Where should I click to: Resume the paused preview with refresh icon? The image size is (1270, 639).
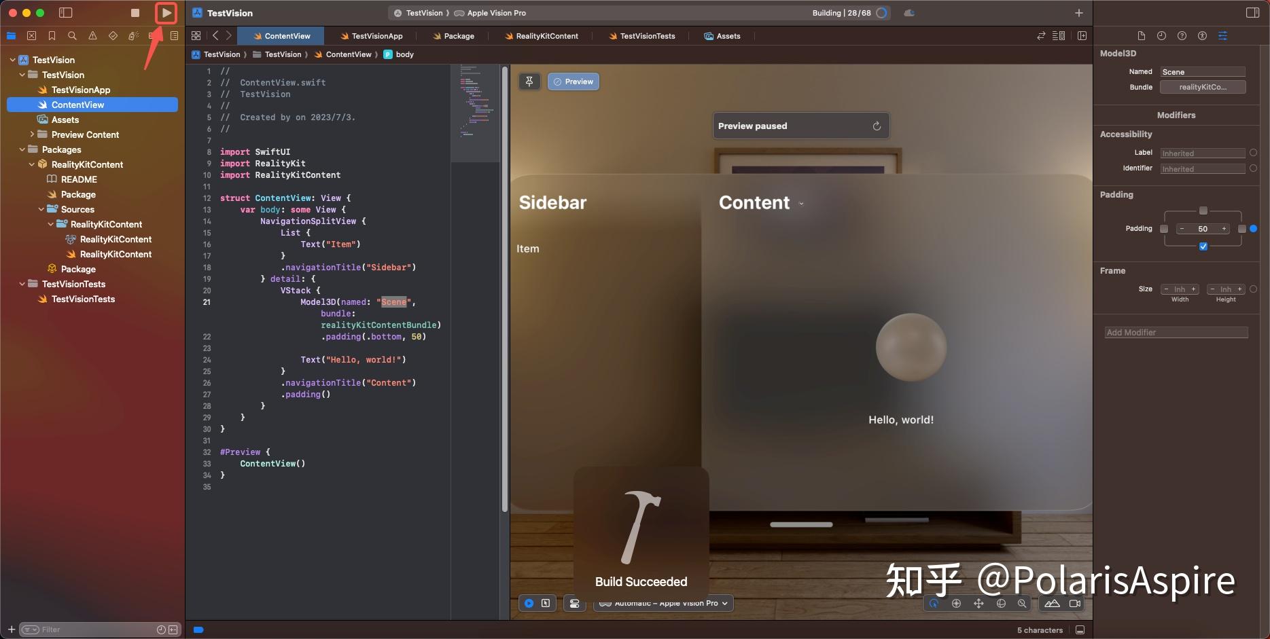[x=877, y=126]
